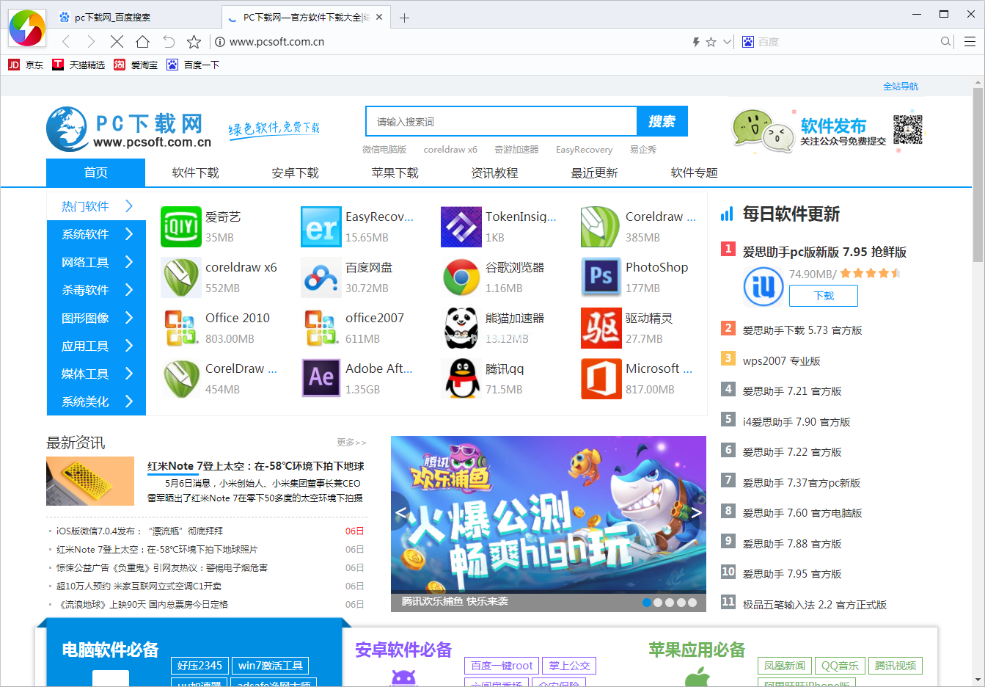Open the 首页 navigation tab

pyautogui.click(x=95, y=172)
